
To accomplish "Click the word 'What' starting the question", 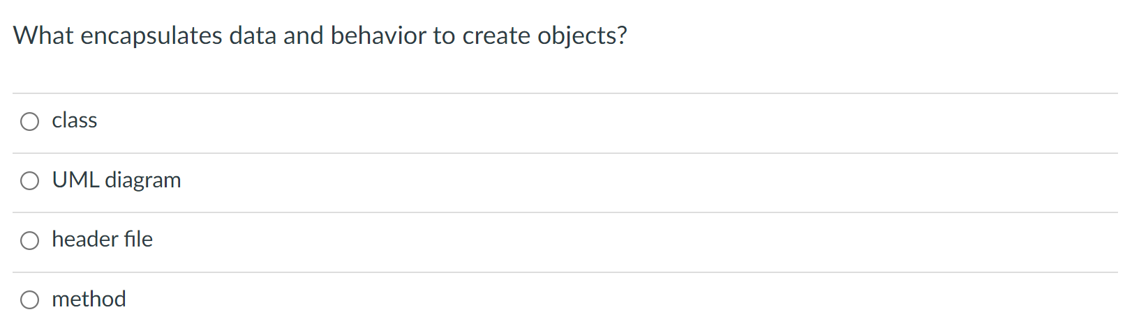I will pyautogui.click(x=43, y=36).
